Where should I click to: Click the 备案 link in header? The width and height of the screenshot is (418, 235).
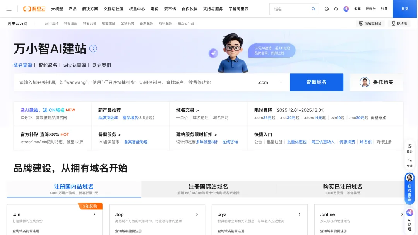[357, 9]
